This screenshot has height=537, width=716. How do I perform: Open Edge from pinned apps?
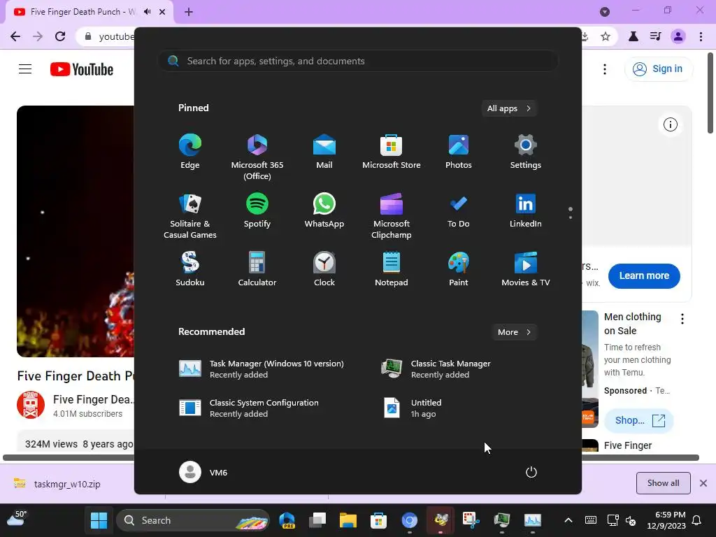tap(190, 152)
